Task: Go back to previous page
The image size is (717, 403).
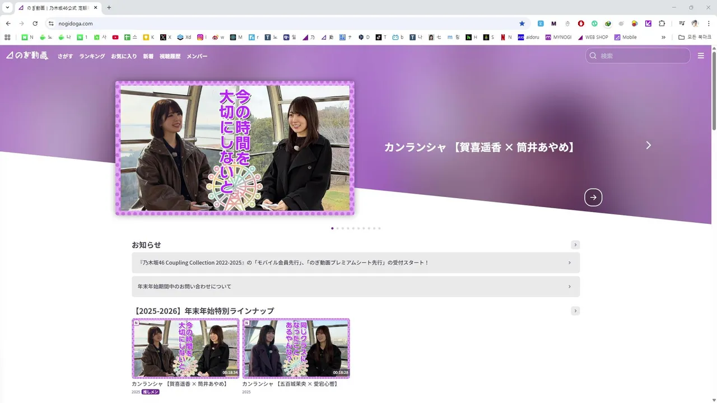Action: click(x=8, y=24)
